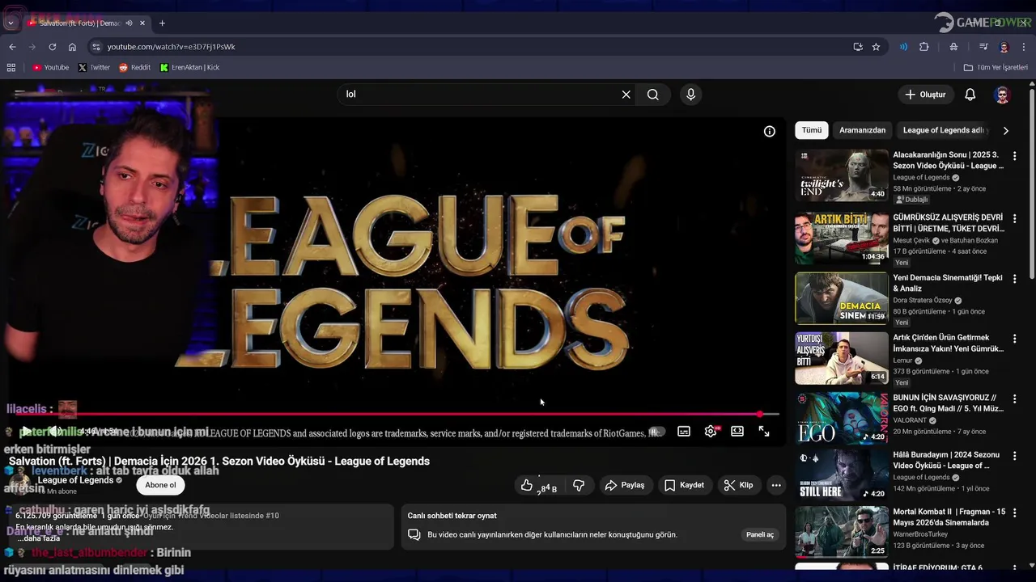Go to the Chrome home page
The height and width of the screenshot is (582, 1036).
(72, 47)
